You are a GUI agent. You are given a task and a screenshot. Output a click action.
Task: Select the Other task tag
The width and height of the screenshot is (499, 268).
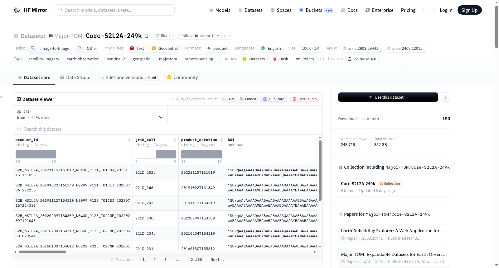click(x=87, y=48)
